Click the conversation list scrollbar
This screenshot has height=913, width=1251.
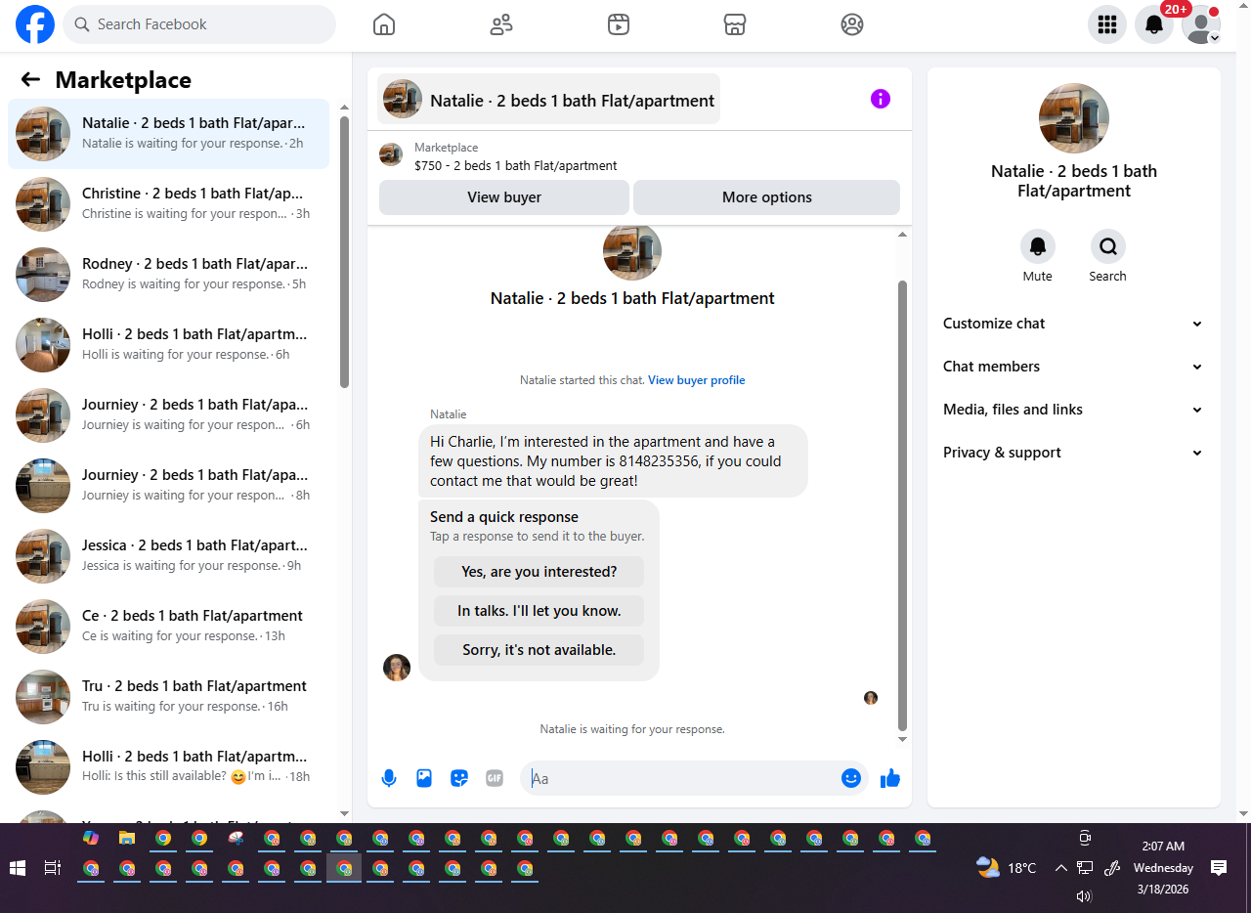(344, 252)
